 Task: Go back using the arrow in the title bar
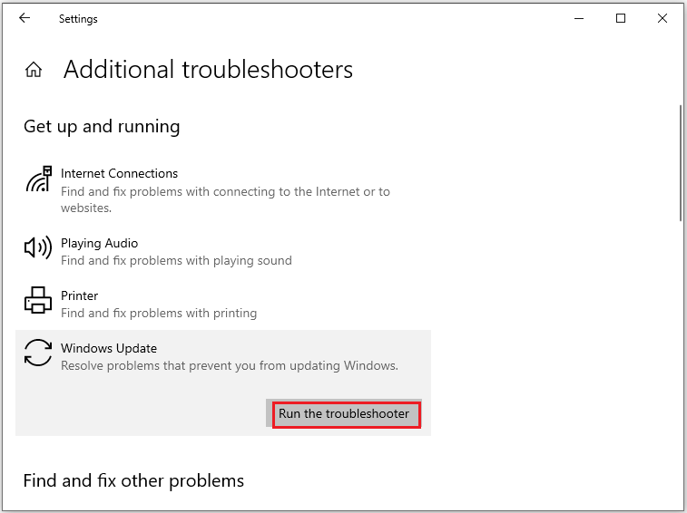[25, 18]
